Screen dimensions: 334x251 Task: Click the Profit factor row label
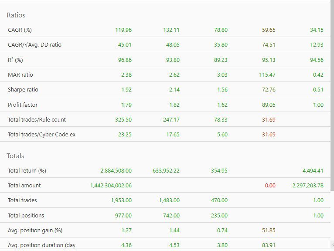[x=23, y=105]
